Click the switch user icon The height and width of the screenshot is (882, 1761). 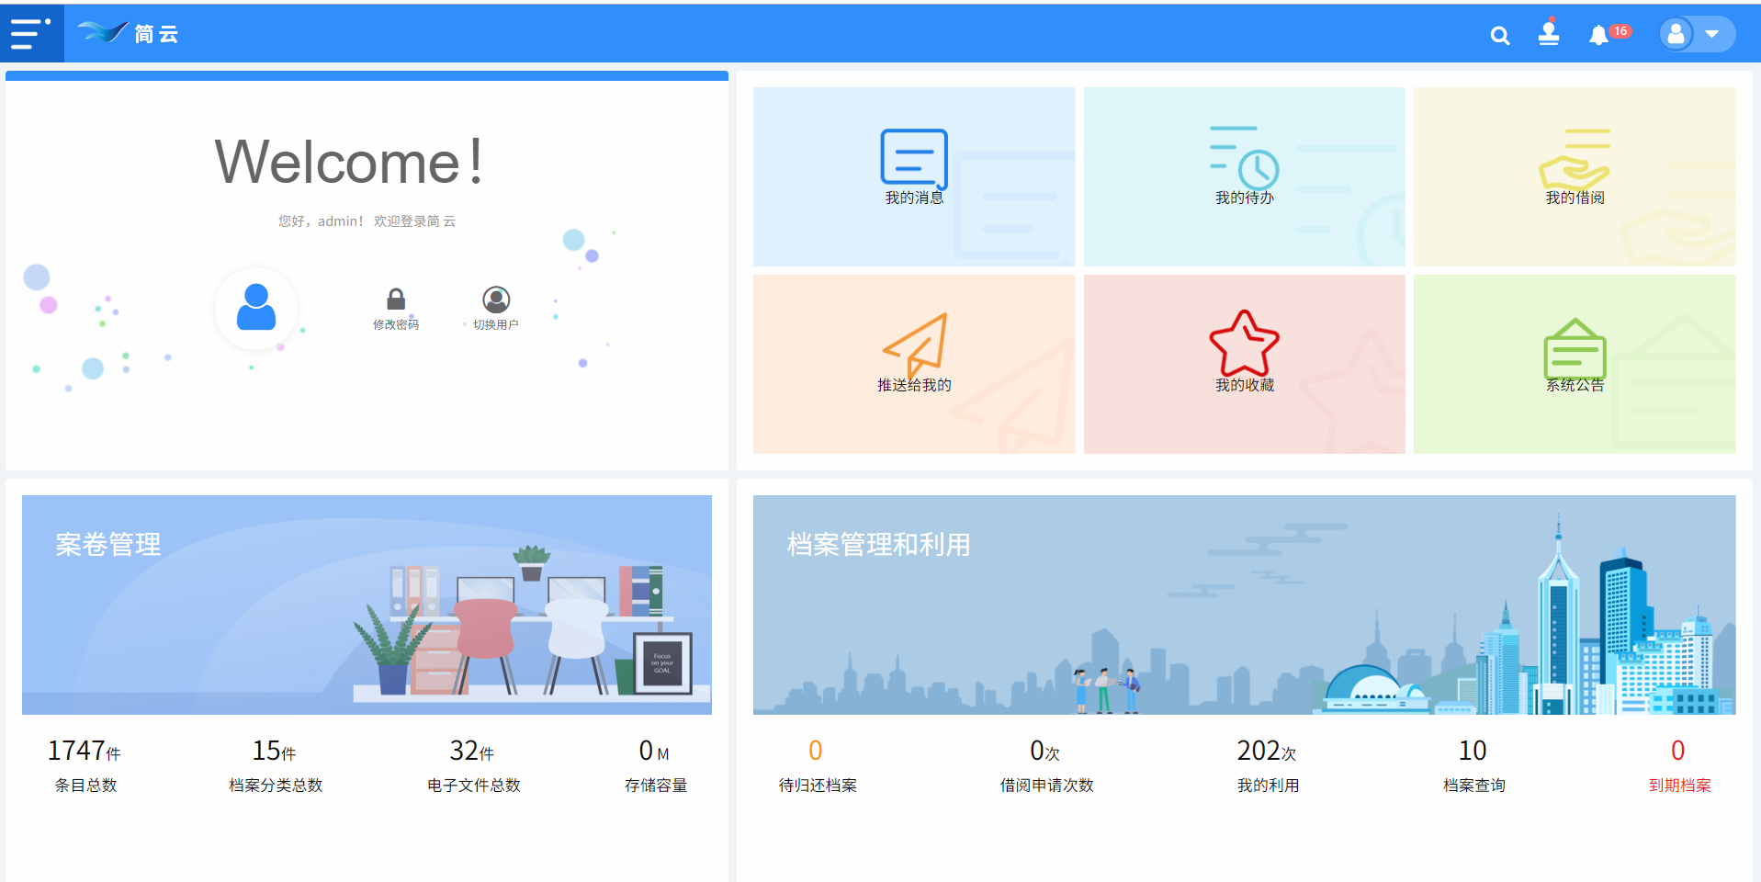496,300
